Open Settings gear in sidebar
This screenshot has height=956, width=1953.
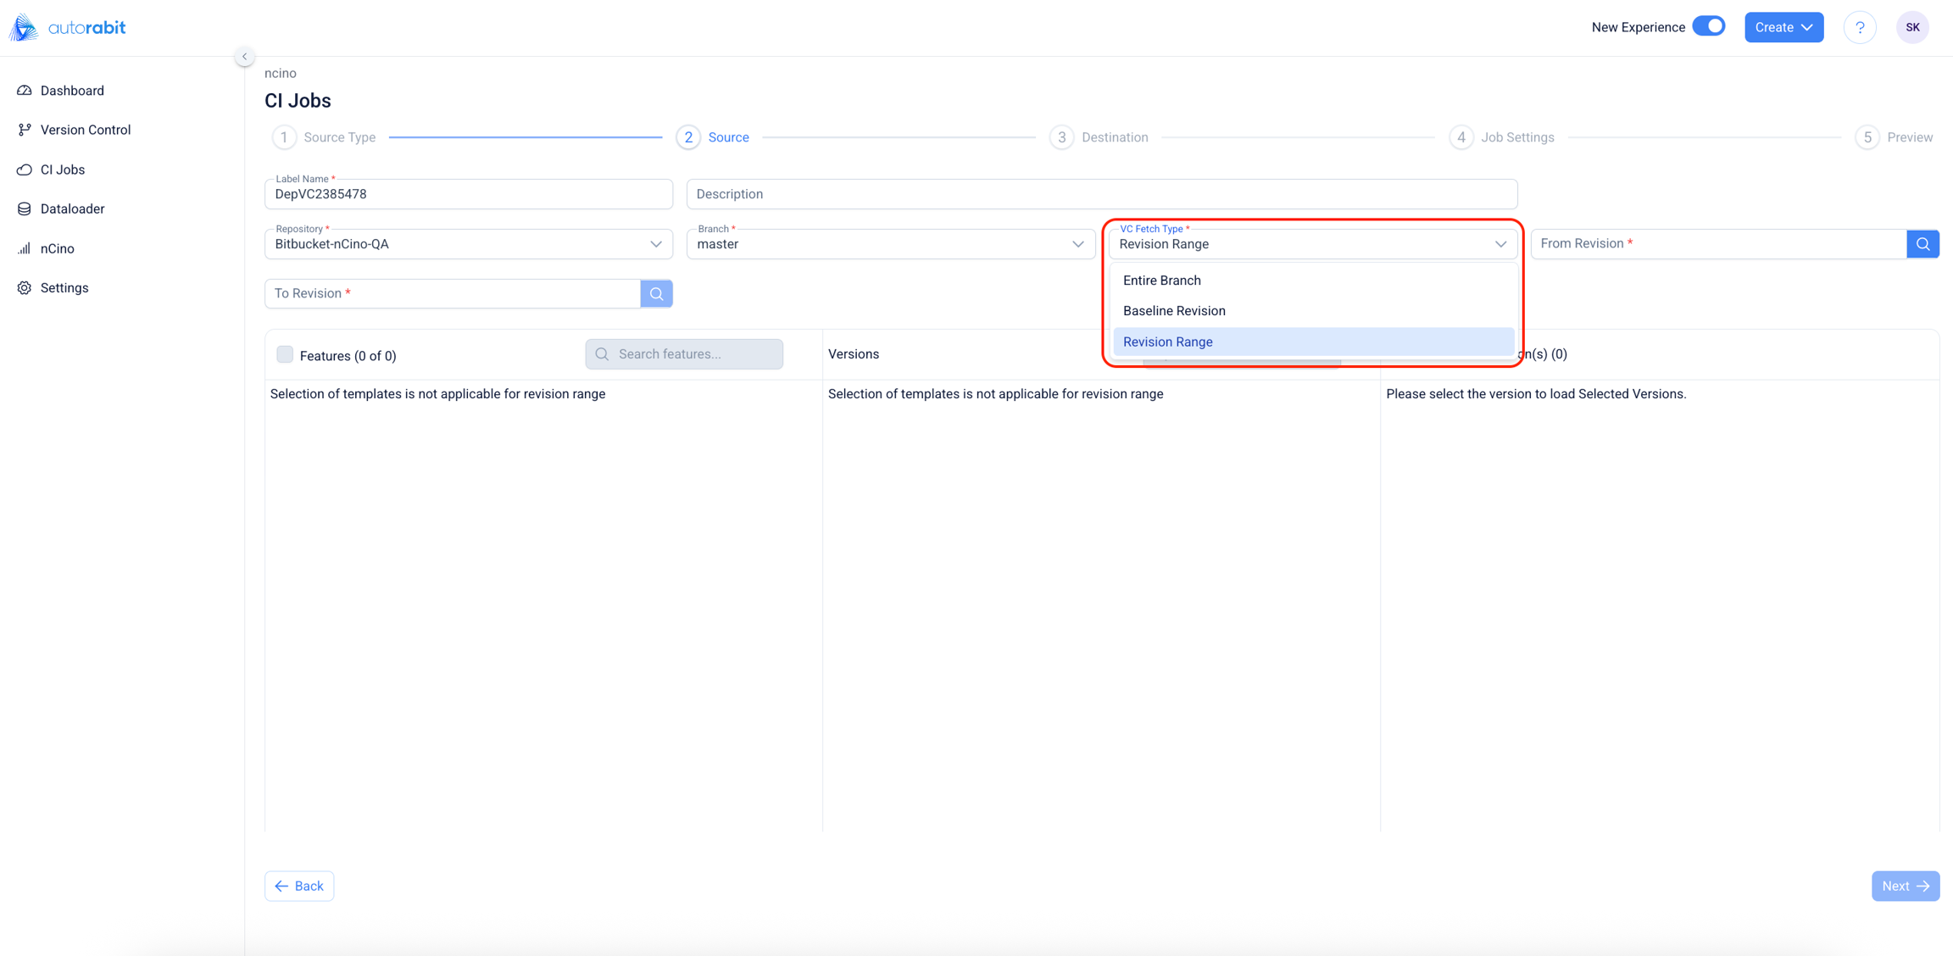(25, 288)
